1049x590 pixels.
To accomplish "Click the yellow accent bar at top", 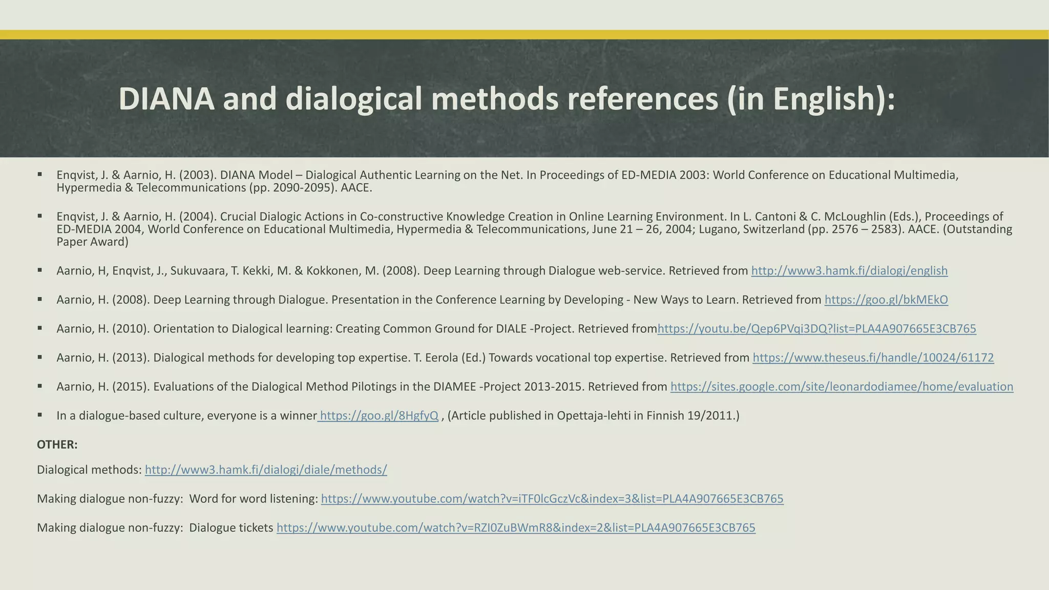I will pos(524,34).
